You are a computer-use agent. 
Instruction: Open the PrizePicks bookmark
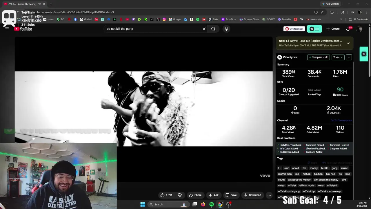(229, 19)
